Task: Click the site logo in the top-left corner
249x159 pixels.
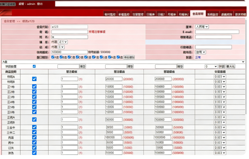Action: click(8, 4)
